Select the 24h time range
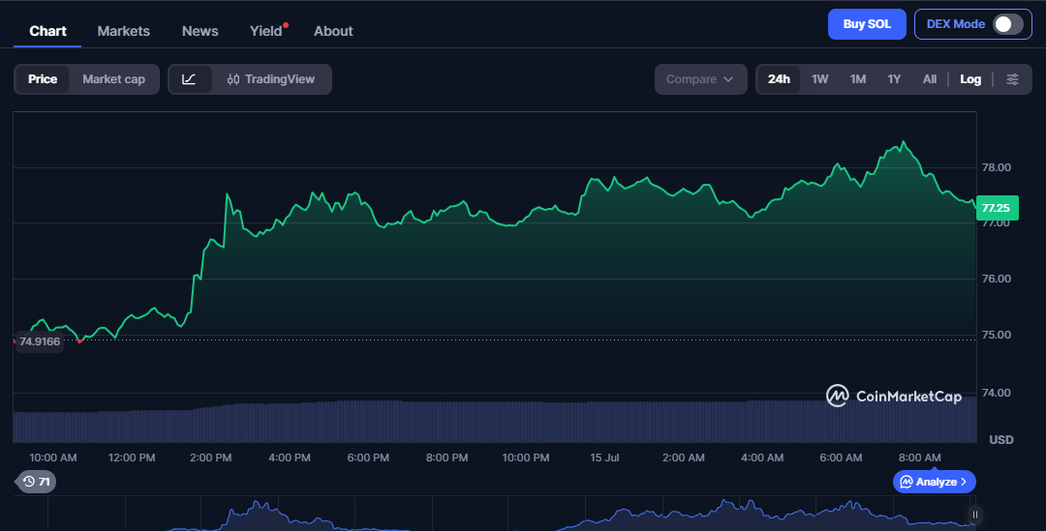Viewport: 1046px width, 531px height. click(779, 79)
